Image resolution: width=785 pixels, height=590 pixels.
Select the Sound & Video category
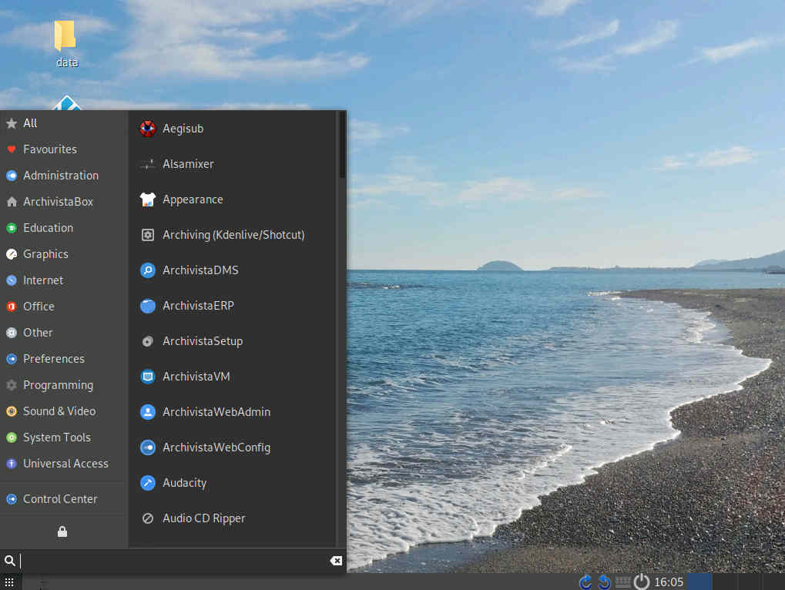click(x=59, y=411)
